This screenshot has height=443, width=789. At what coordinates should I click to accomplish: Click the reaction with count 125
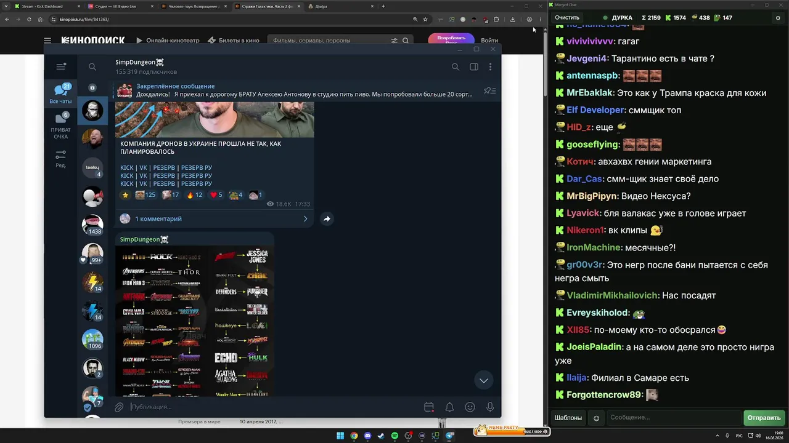pyautogui.click(x=145, y=195)
